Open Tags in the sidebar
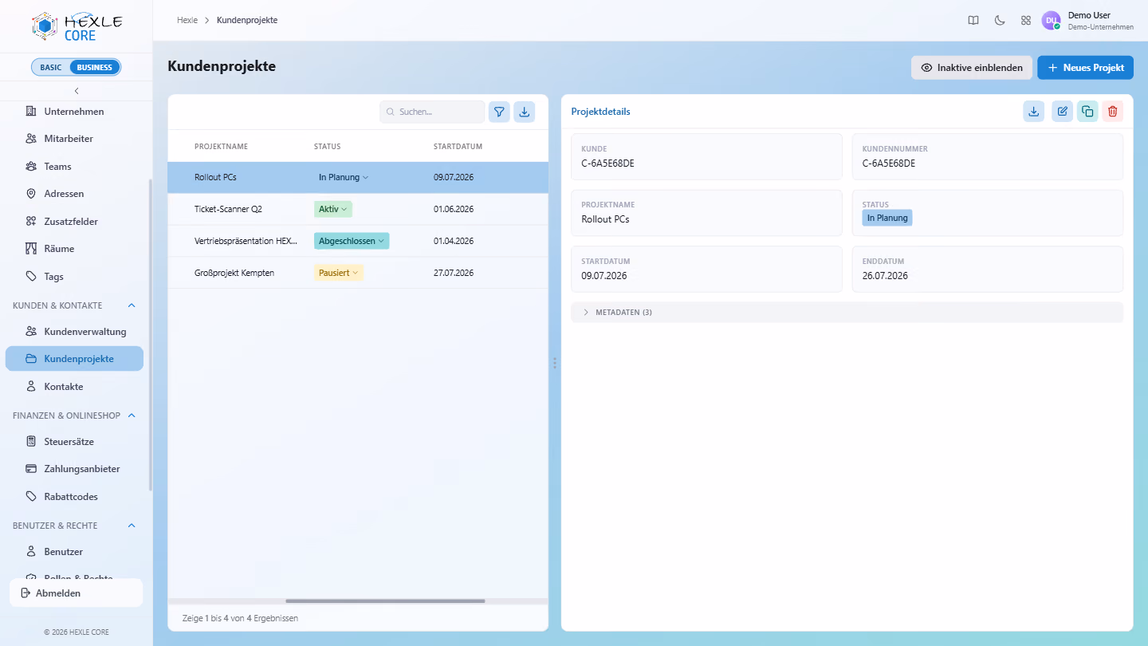This screenshot has height=646, width=1148. tap(74, 277)
